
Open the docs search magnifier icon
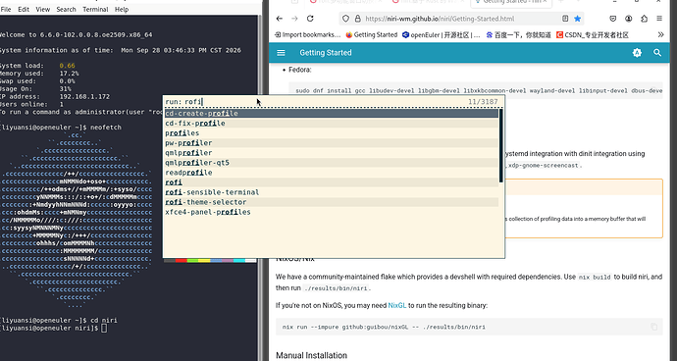pos(657,53)
